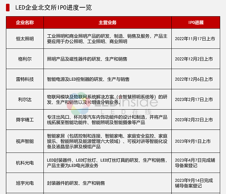Click 恒太照明's business description cell

(107, 39)
